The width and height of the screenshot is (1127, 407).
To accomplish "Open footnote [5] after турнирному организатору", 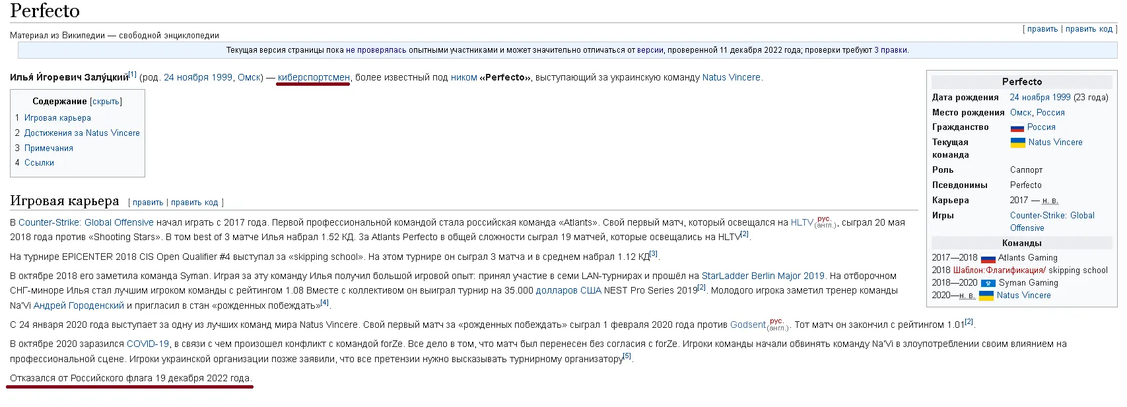I will 627,356.
